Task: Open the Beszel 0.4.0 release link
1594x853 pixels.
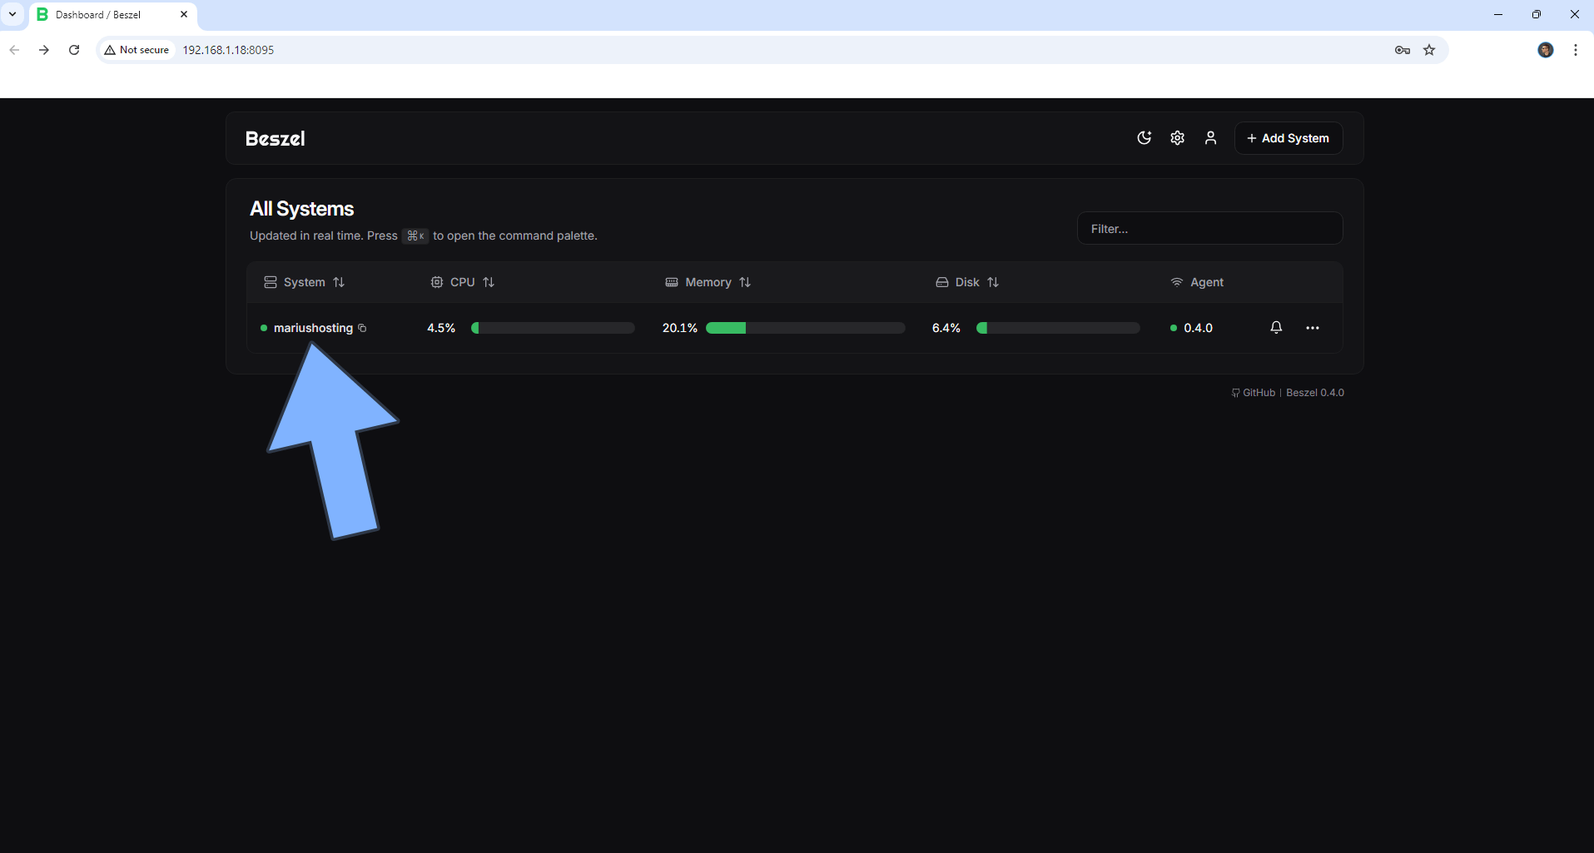Action: [1315, 393]
